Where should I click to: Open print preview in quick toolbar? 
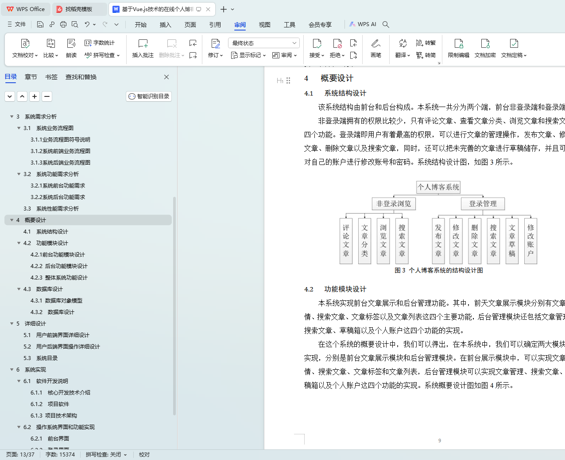(75, 24)
